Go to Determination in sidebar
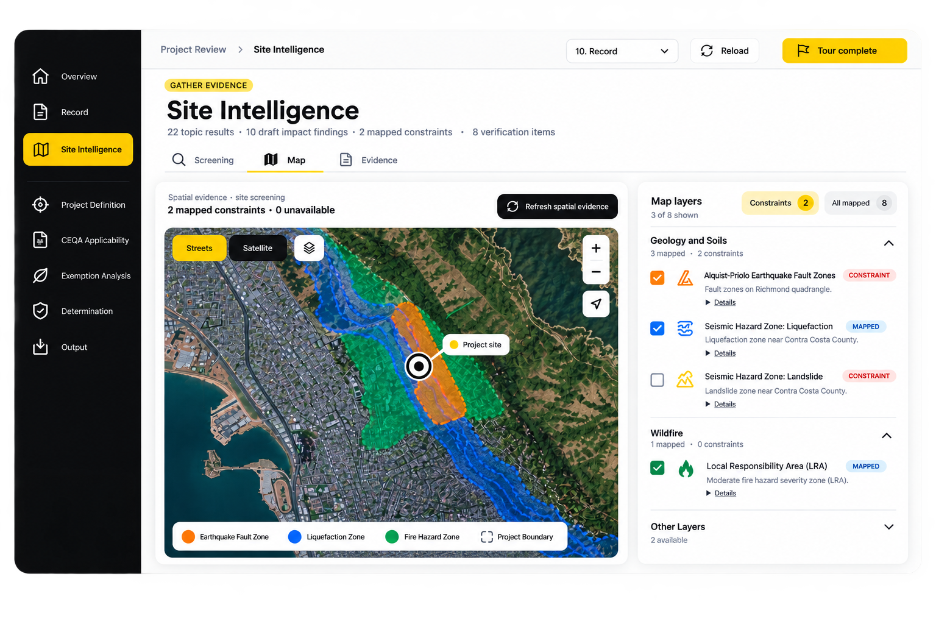This screenshot has height=624, width=936. pyautogui.click(x=78, y=311)
